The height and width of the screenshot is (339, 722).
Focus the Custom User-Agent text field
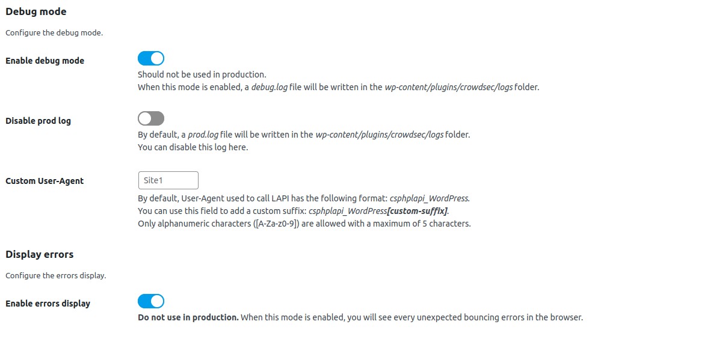(x=168, y=180)
